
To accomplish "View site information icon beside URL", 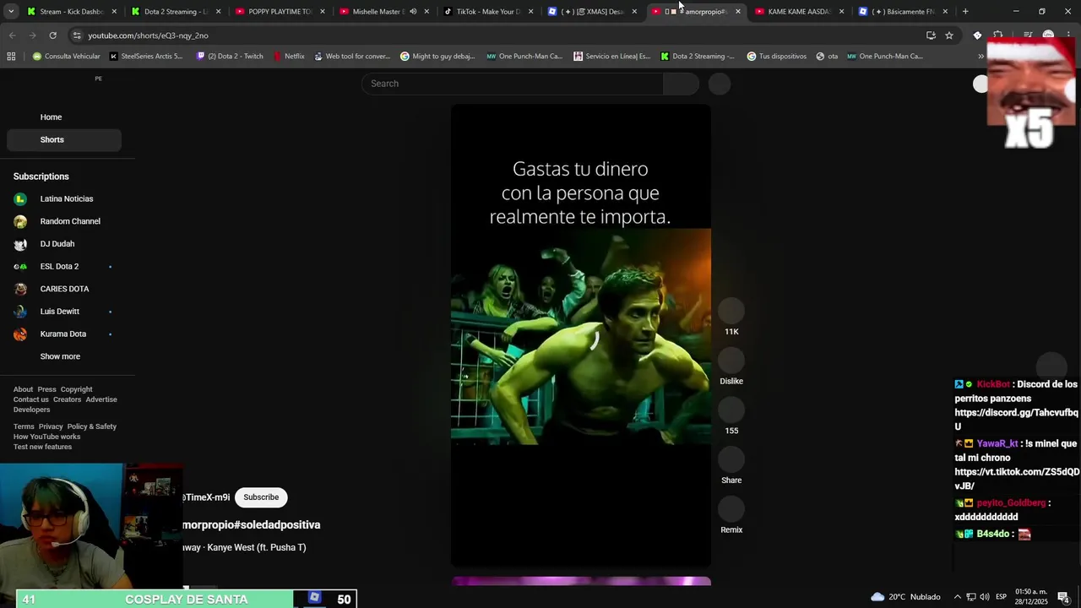I will [77, 35].
